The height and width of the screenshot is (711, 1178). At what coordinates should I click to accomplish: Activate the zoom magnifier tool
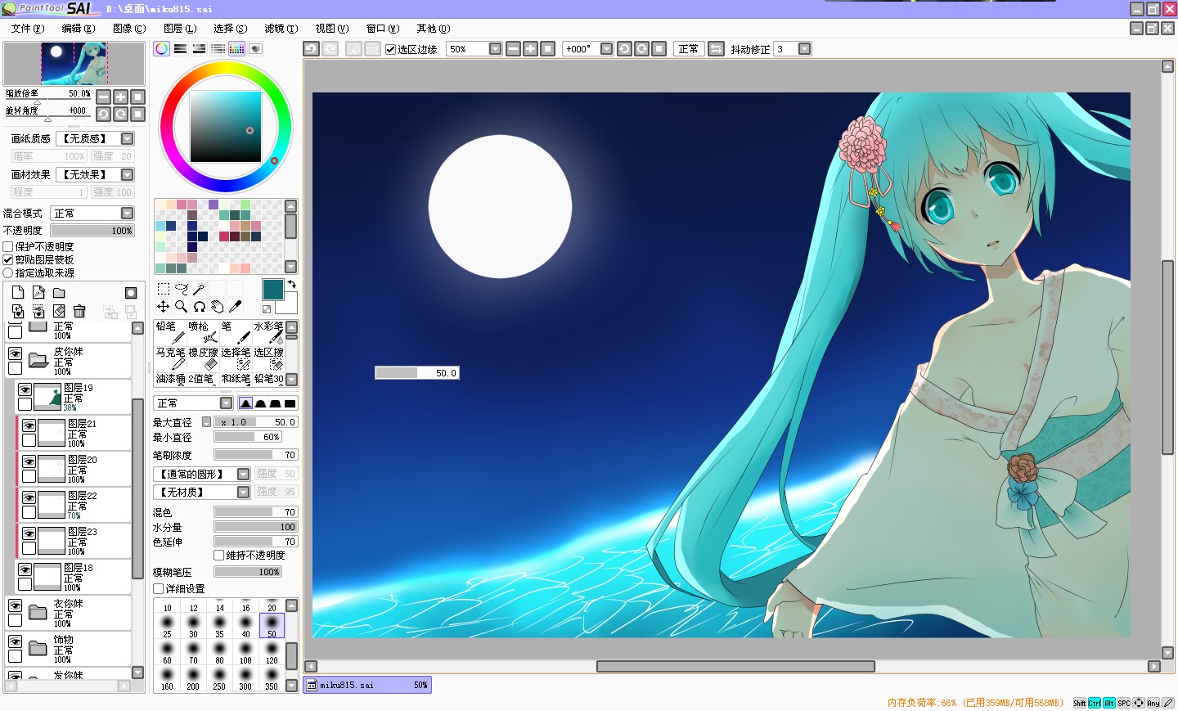coord(182,307)
